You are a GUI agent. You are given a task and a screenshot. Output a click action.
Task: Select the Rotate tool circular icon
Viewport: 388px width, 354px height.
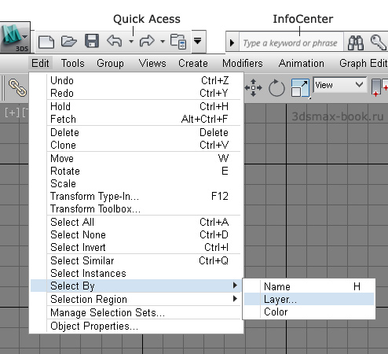click(x=276, y=88)
